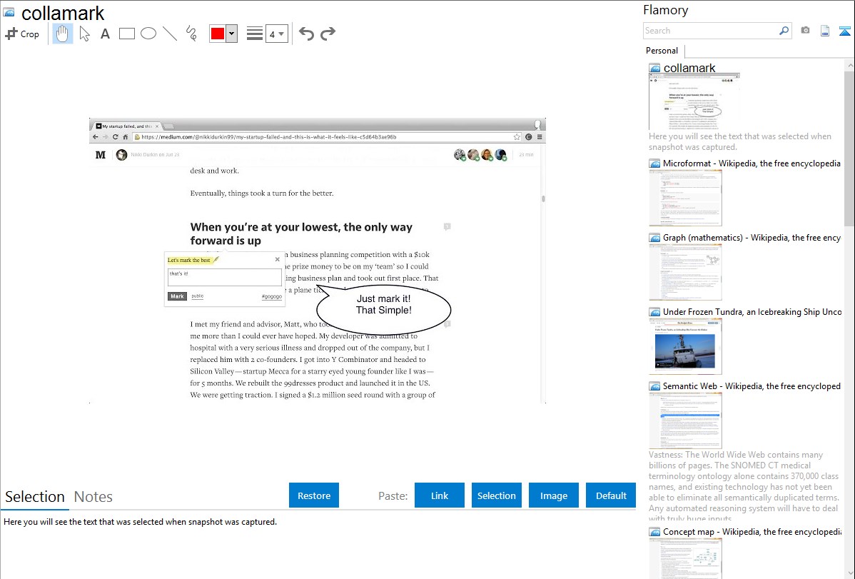The height and width of the screenshot is (579, 855).
Task: Select the straight line tool
Action: [170, 34]
